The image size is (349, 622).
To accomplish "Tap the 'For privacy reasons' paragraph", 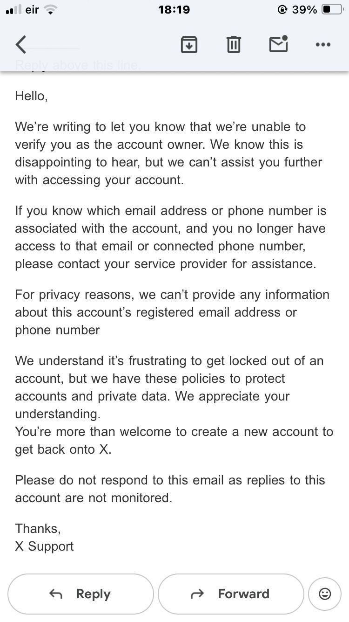I will point(171,312).
